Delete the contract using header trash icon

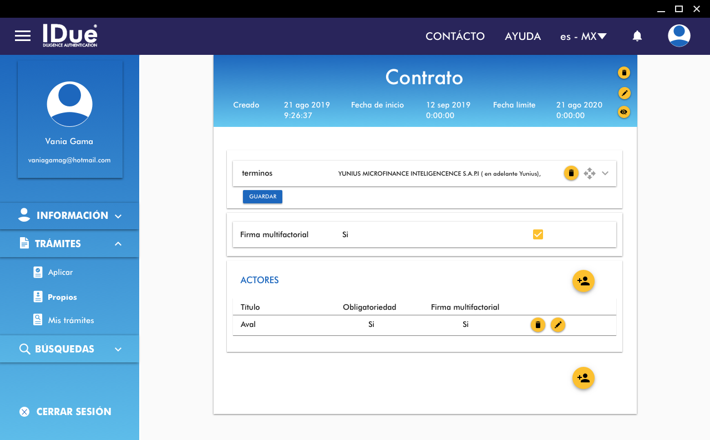click(624, 73)
